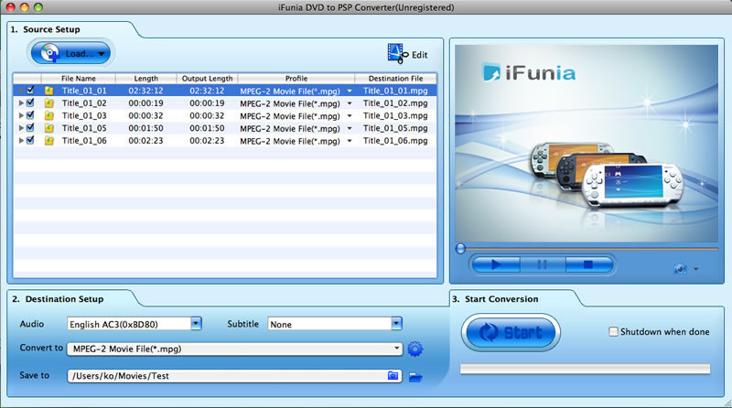The image size is (732, 408).
Task: Click the Title_01_03 file icon
Action: tap(48, 116)
